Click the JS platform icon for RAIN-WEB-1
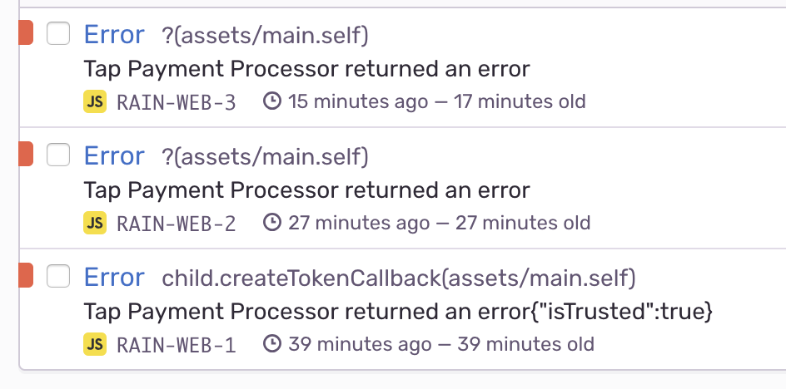The height and width of the screenshot is (389, 786). 95,344
